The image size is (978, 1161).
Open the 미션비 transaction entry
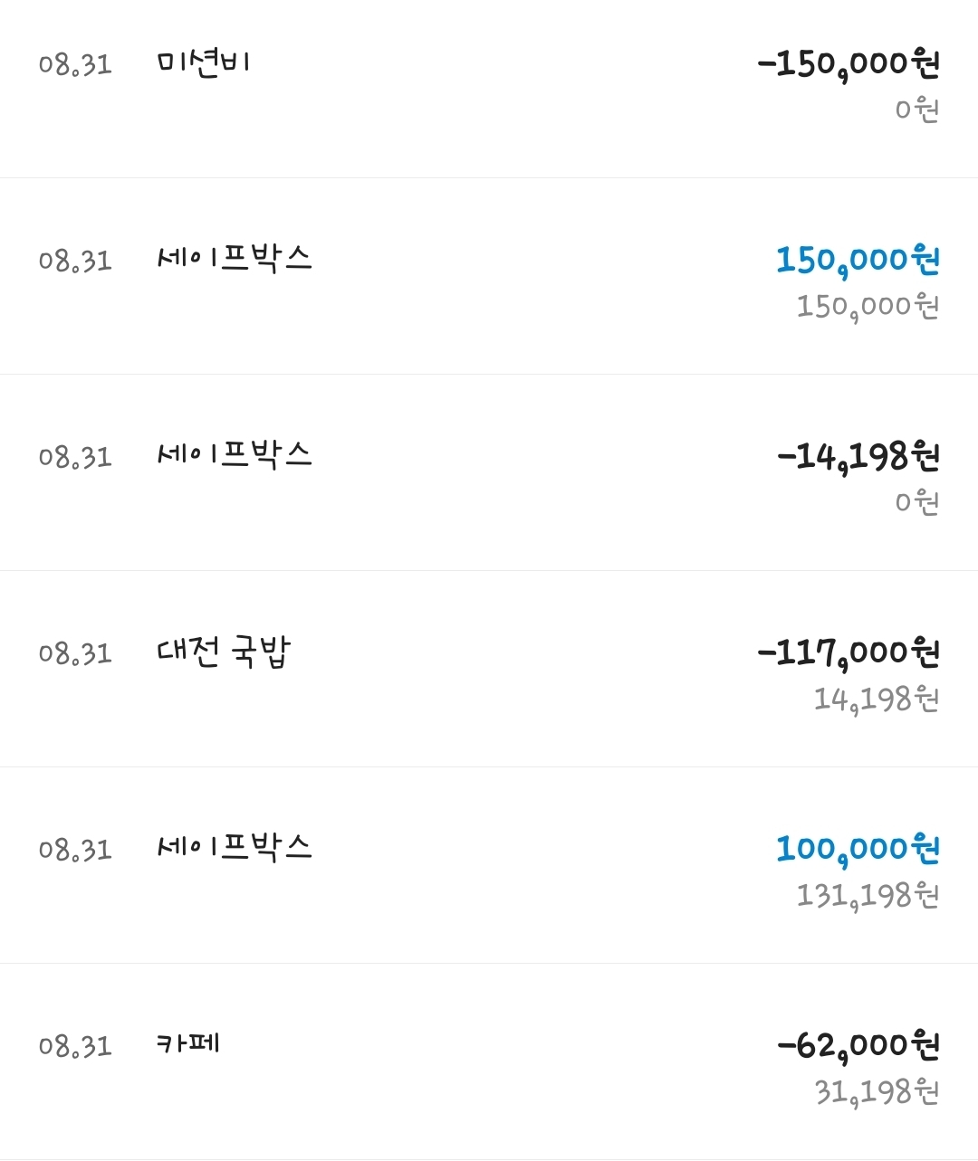point(203,64)
